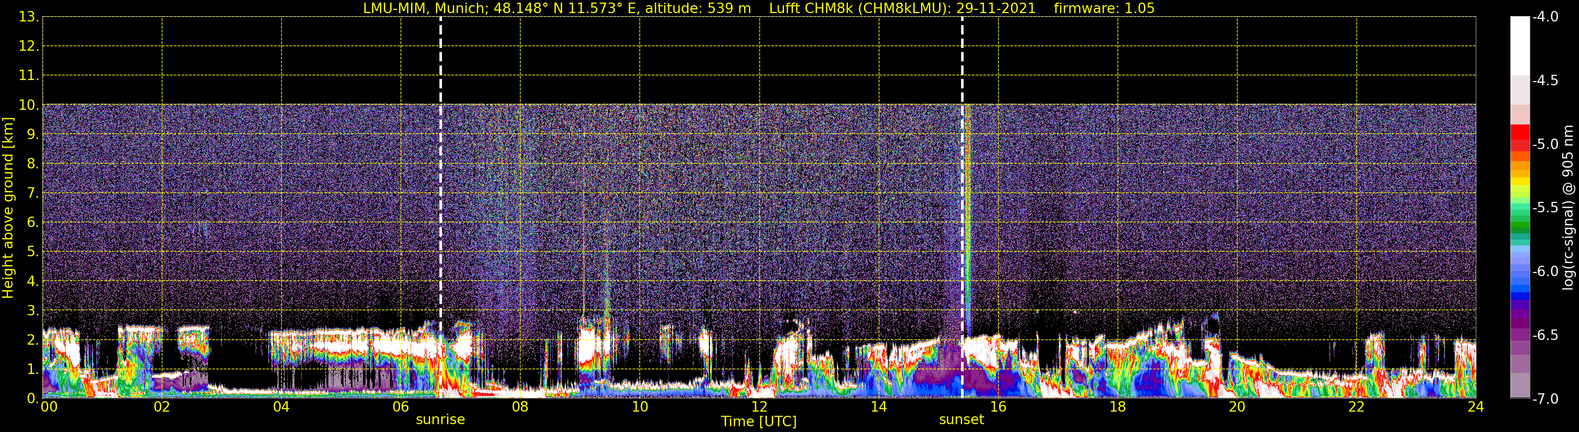
Task: Click the dashed white sunrise marker line
Action: point(441,208)
